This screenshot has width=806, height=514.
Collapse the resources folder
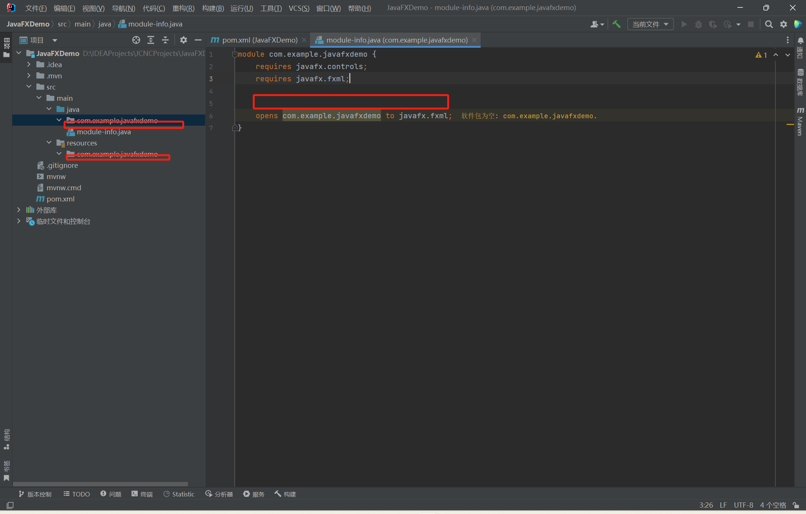click(x=49, y=143)
